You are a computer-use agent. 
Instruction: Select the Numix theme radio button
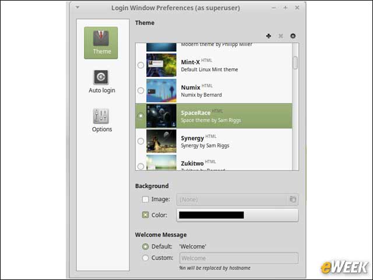[x=140, y=90]
